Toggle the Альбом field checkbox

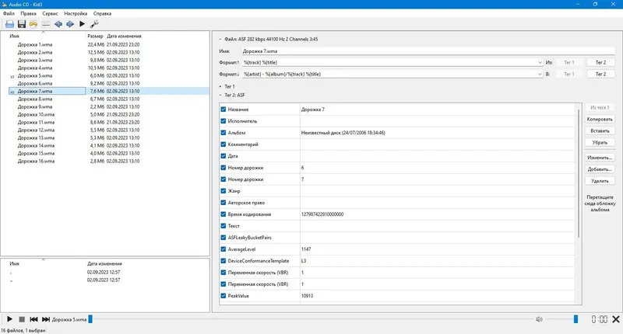point(224,133)
